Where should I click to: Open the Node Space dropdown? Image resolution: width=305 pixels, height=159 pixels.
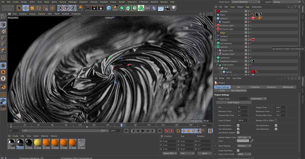point(246,2)
